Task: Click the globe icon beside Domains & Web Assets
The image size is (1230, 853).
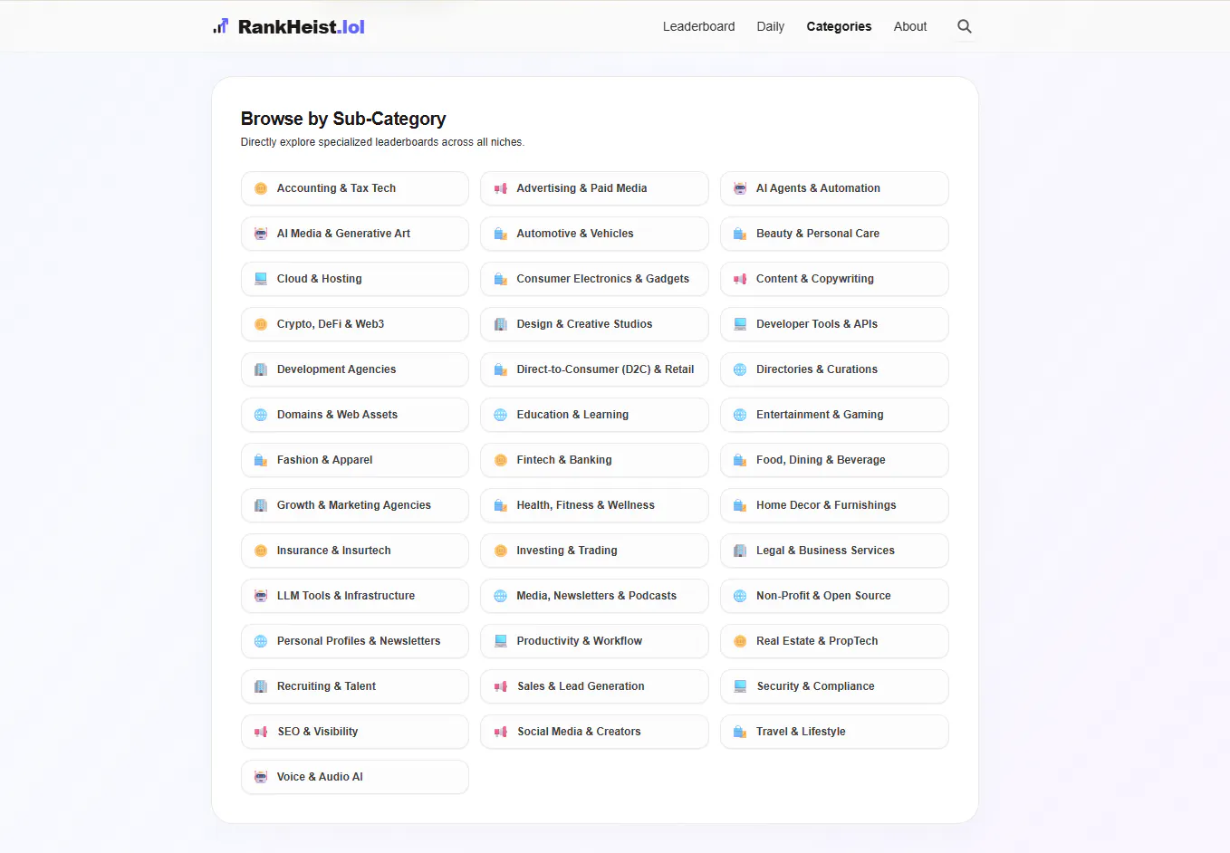Action: [261, 415]
